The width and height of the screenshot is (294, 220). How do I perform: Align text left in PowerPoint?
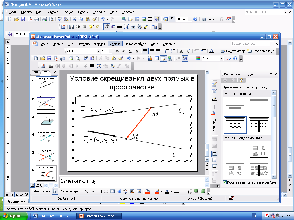click(x=145, y=51)
